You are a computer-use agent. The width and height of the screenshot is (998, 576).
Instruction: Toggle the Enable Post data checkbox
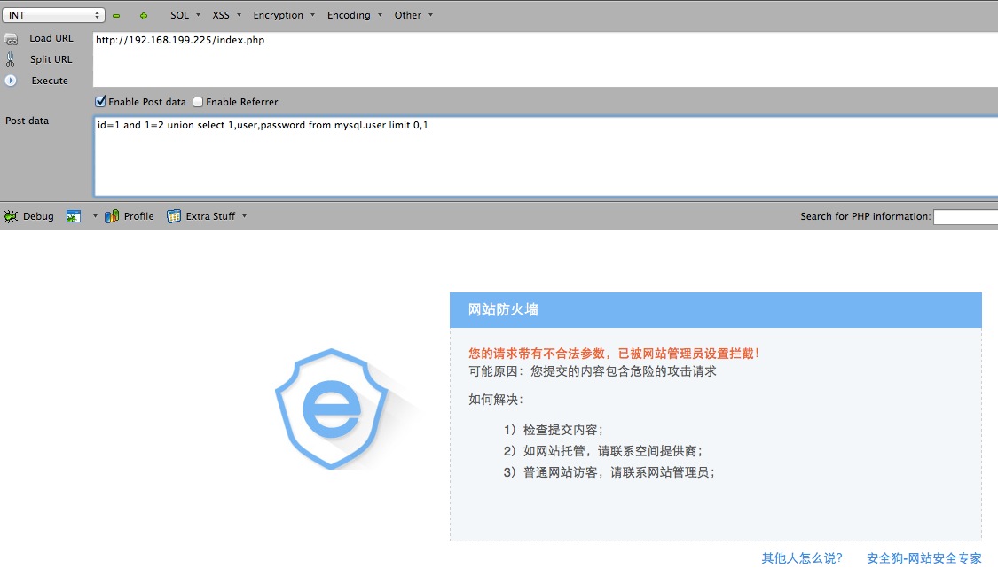(x=100, y=102)
